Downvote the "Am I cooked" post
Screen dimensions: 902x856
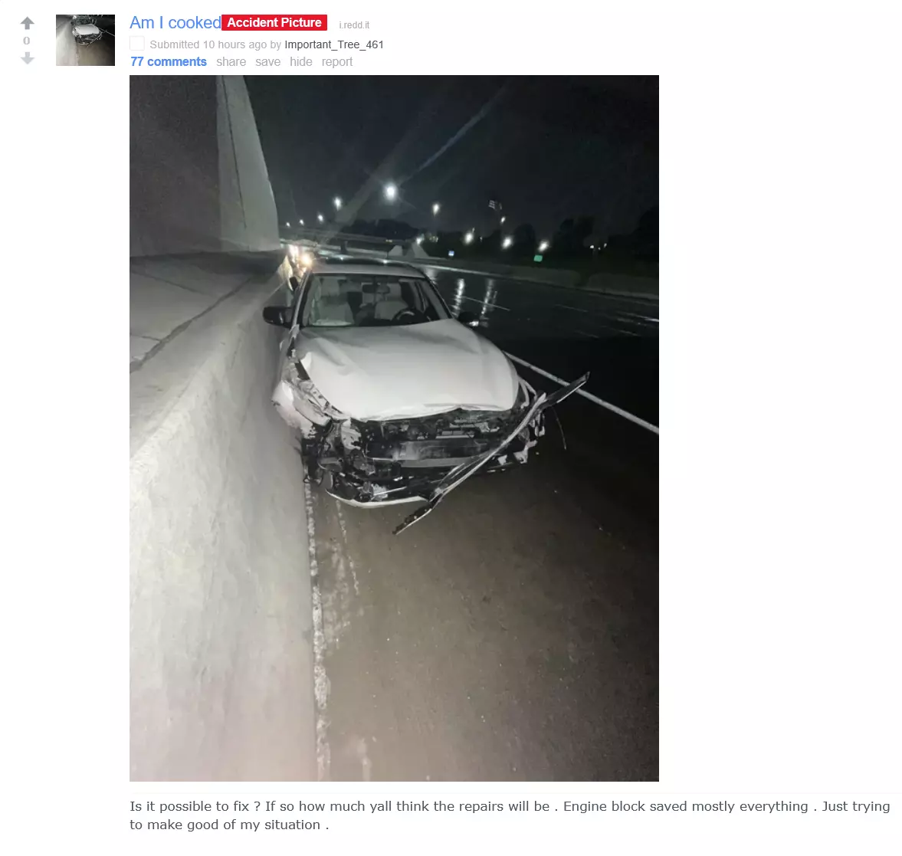pos(27,58)
